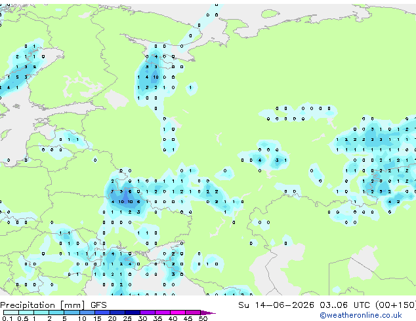Click the legend scale label '40'
Image resolution: width=416 pixels, height=321 pixels.
click(173, 318)
